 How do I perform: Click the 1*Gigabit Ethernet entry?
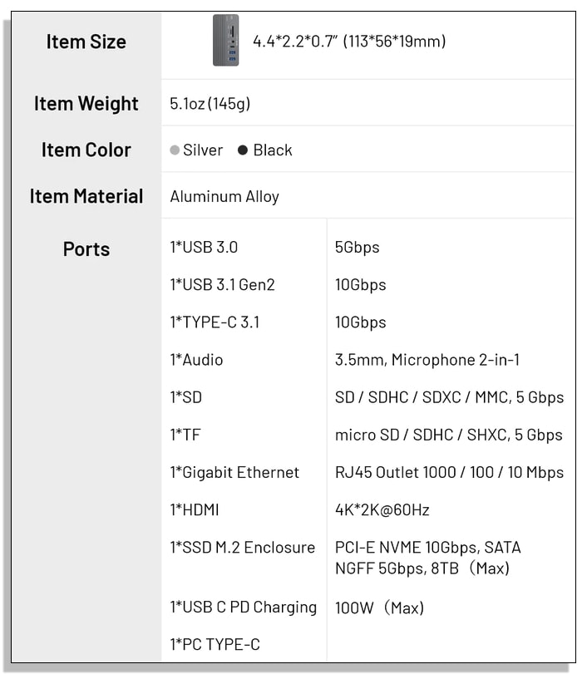coord(234,472)
